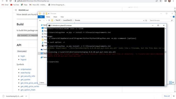
Task: Refresh the finvasia folder view
Action: point(146,21)
